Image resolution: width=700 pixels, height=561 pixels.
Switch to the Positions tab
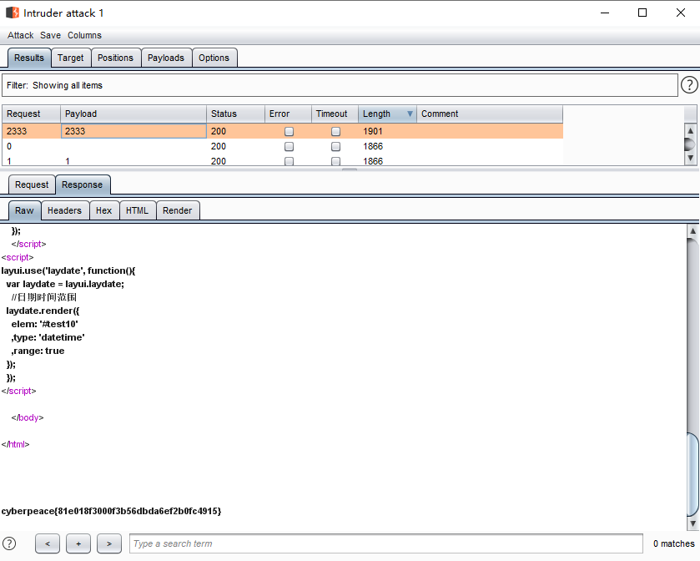(x=116, y=58)
